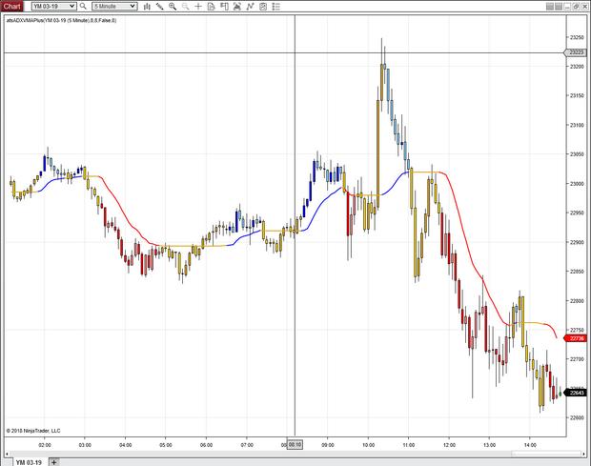Viewport: 591px width, 466px height.
Task: Click the zoom out magnifier icon
Action: coord(184,6)
